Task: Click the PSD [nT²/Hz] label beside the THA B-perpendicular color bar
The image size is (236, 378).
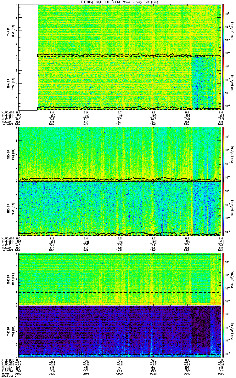Action: coord(232,31)
